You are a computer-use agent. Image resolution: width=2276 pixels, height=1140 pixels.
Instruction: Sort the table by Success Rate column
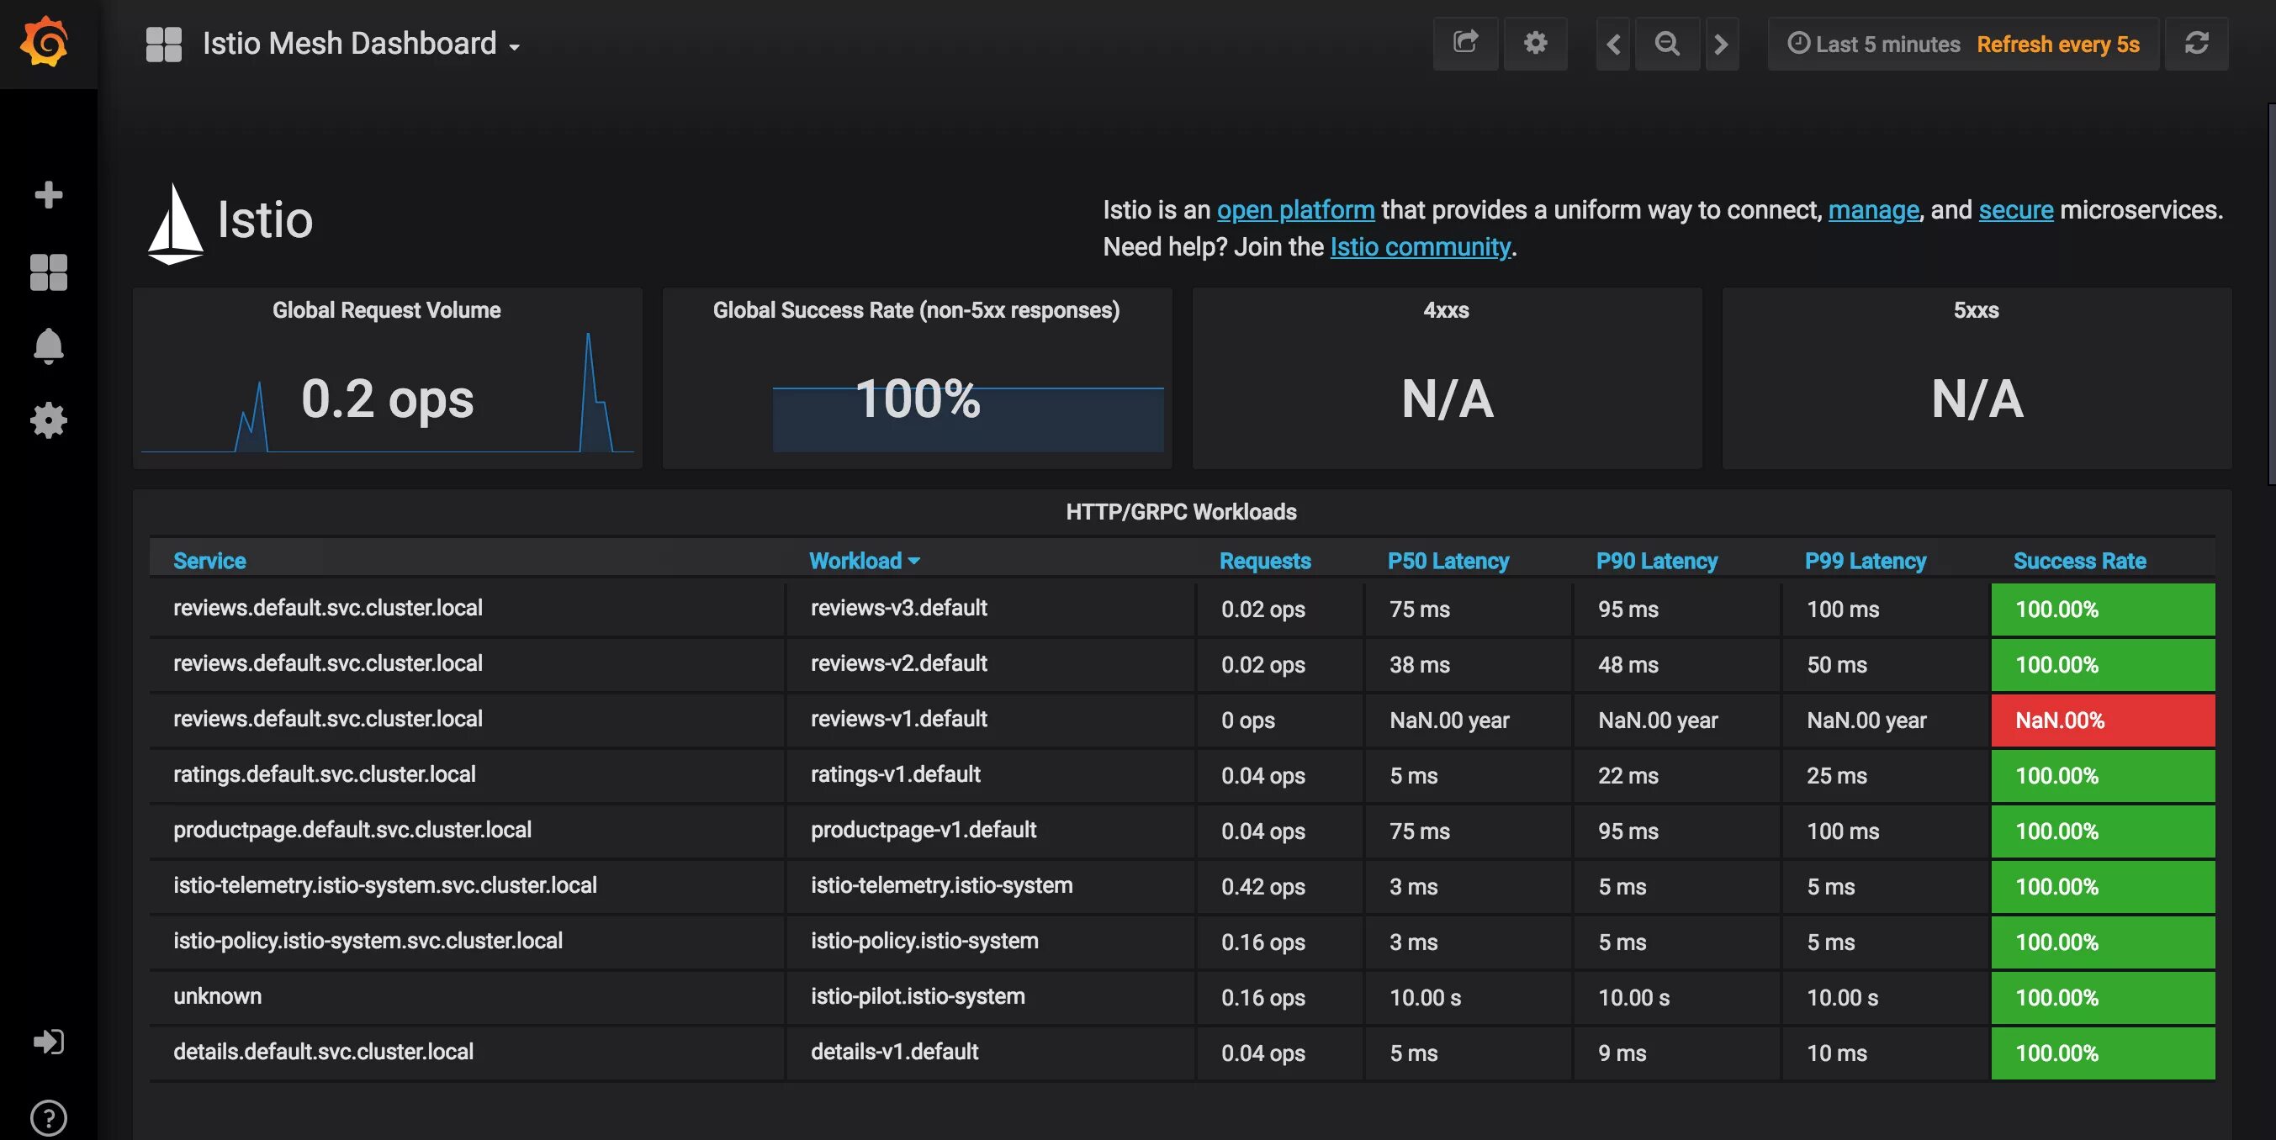[x=2079, y=561]
